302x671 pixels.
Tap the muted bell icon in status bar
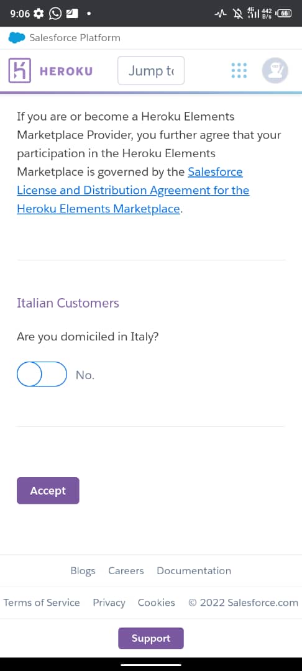pyautogui.click(x=237, y=14)
